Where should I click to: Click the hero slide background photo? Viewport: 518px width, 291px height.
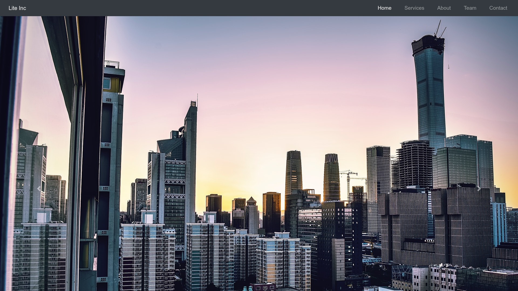click(259, 108)
